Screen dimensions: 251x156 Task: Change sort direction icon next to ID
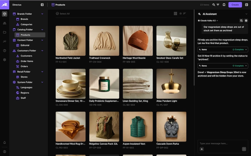[185, 14]
